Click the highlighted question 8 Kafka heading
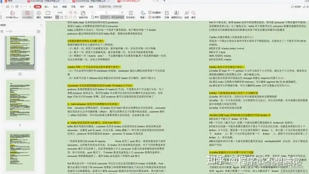Viewport: 309px width, 174px height. (226, 67)
